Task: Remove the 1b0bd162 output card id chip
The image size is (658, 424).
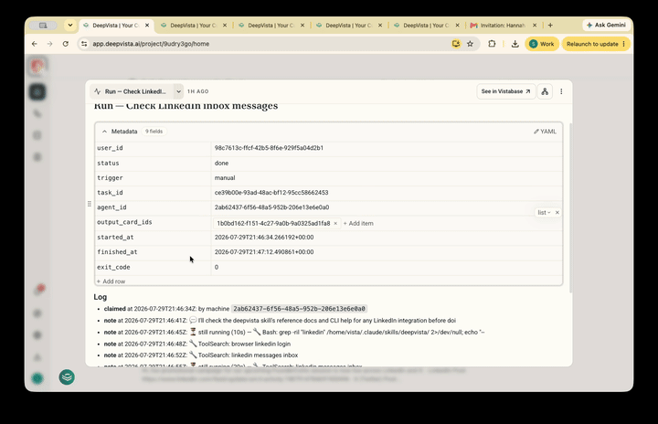Action: click(x=335, y=223)
